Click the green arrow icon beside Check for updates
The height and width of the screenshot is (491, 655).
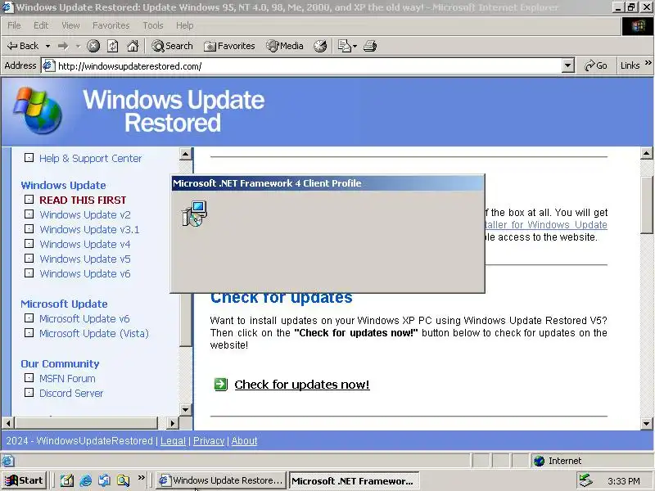pos(220,384)
